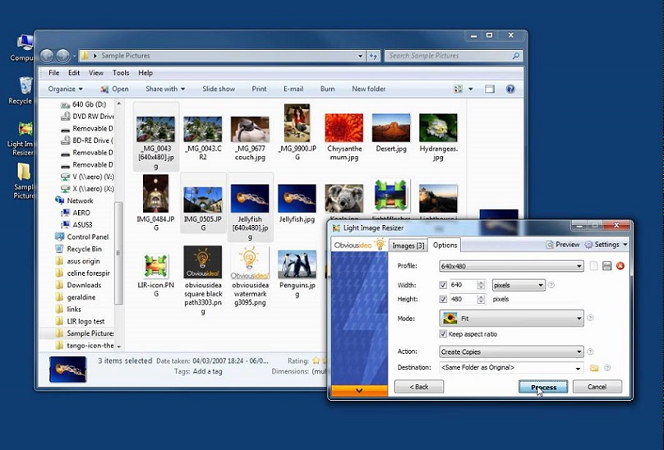Image resolution: width=664 pixels, height=450 pixels.
Task: Click Sample Pictures desktop folder icon
Action: [x=24, y=181]
